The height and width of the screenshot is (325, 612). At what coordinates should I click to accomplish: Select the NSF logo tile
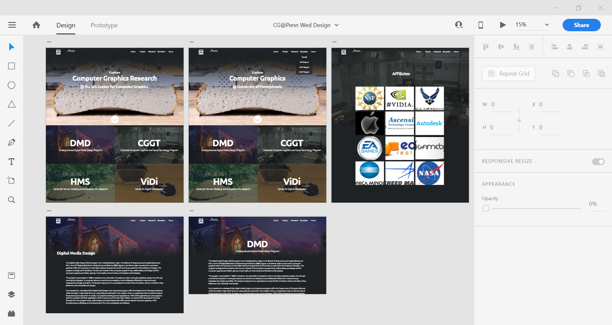[x=370, y=98]
